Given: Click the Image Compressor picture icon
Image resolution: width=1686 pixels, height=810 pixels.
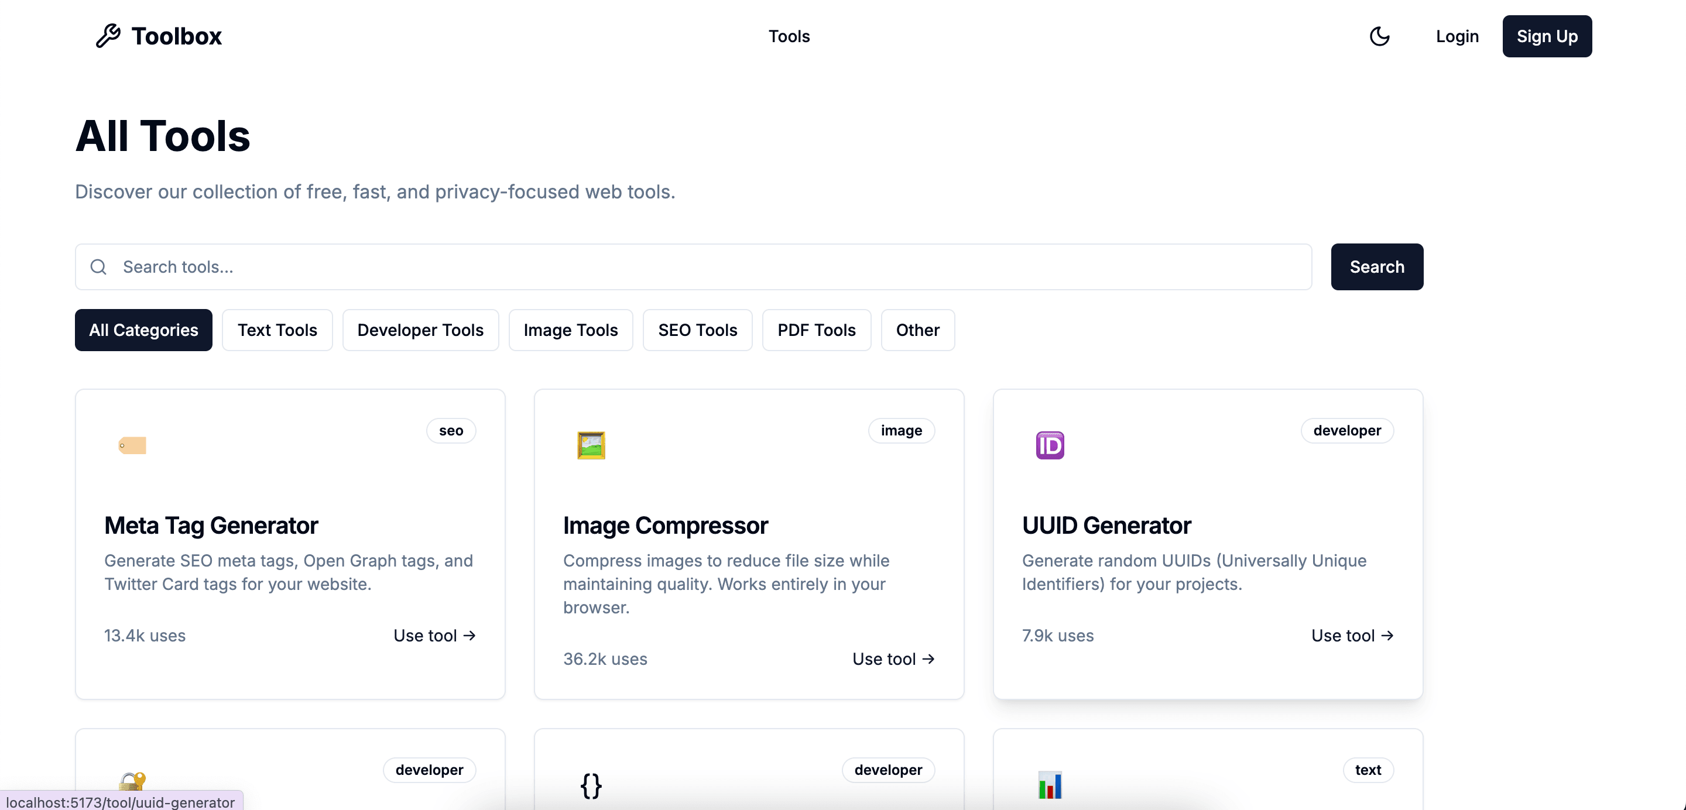Looking at the screenshot, I should [591, 445].
